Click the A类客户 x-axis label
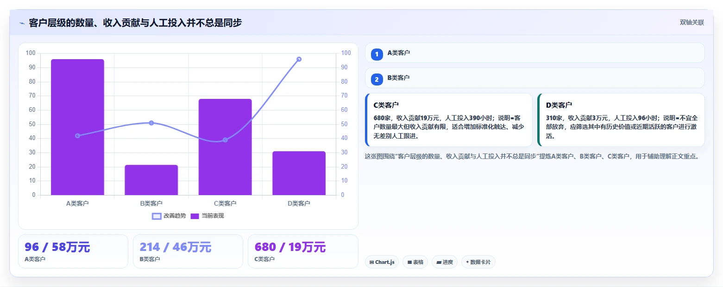The width and height of the screenshot is (723, 287). point(77,203)
